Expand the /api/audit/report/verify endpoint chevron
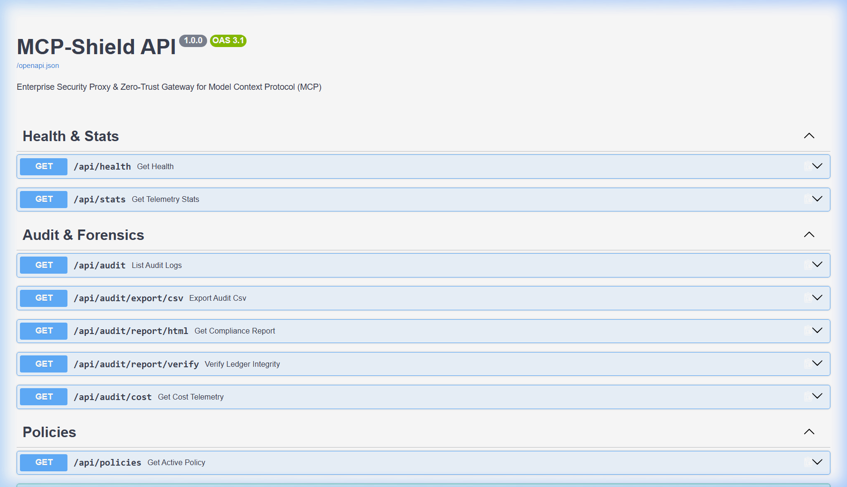This screenshot has height=487, width=847. (x=817, y=363)
